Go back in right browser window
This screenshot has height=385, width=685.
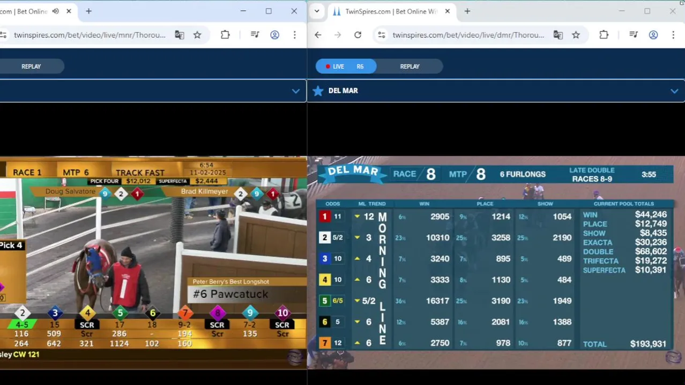point(318,35)
